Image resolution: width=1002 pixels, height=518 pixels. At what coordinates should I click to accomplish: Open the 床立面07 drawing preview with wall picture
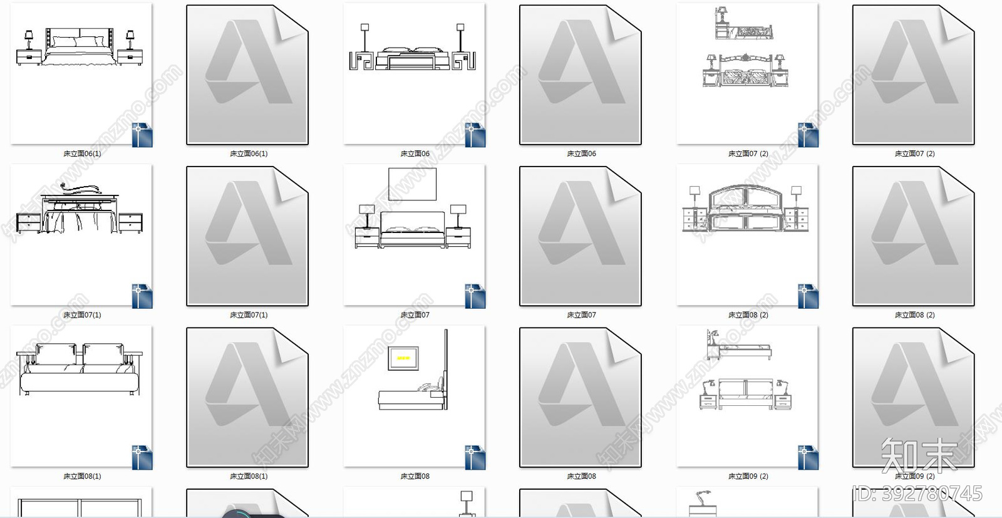(x=414, y=235)
